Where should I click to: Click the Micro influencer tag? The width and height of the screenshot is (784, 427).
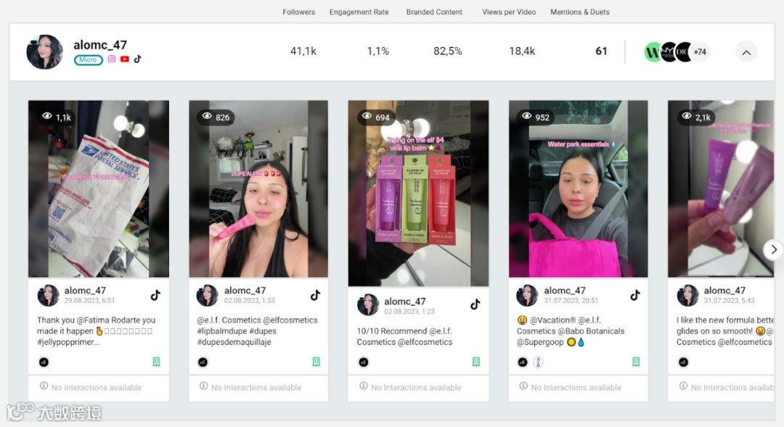[x=88, y=60]
